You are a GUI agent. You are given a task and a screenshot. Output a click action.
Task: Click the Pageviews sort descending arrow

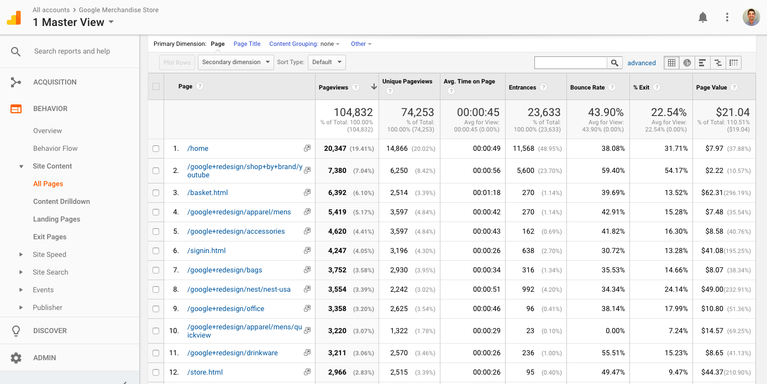(374, 87)
